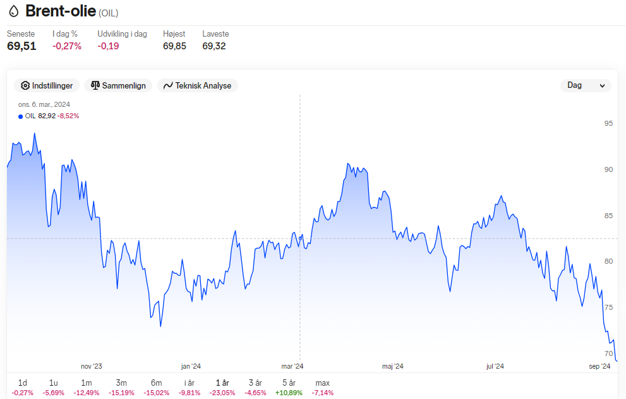Select the 1 år time range
Image resolution: width=626 pixels, height=399 pixels.
pos(222,388)
